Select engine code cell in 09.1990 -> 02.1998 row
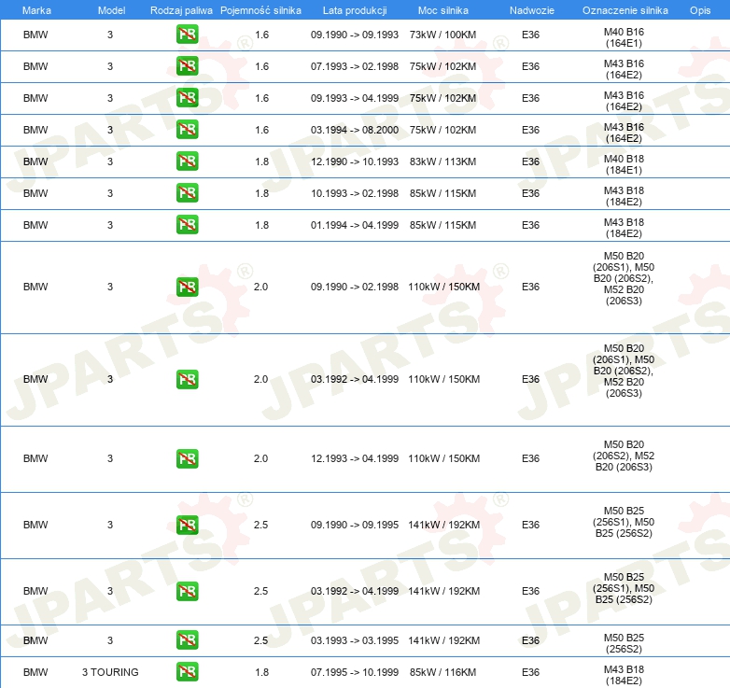The image size is (730, 688). [624, 278]
